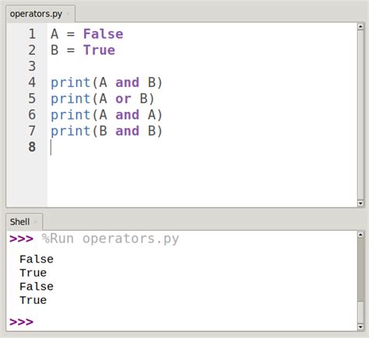Screen dimensions: 369x338
Task: Click the %Run operators.py command in Shell
Action: (x=111, y=239)
